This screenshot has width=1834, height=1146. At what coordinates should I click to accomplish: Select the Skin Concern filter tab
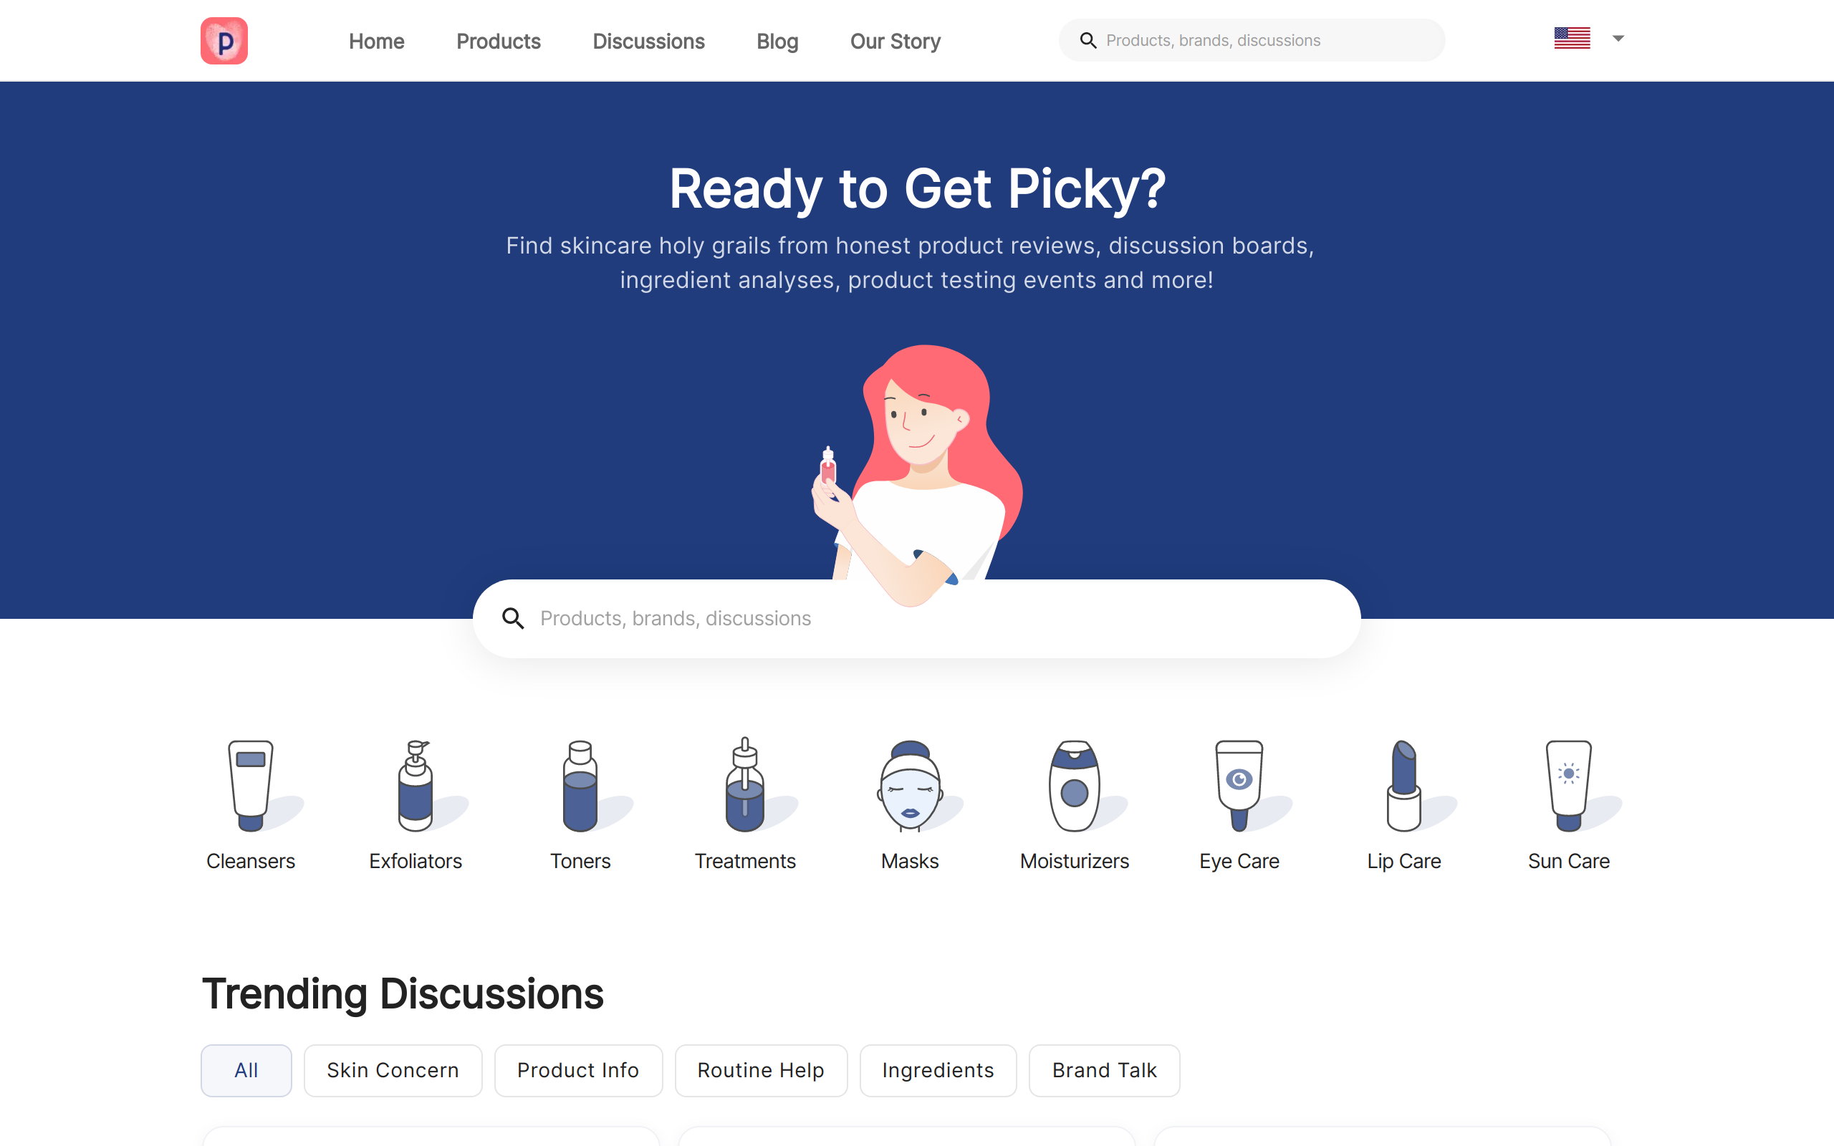393,1070
